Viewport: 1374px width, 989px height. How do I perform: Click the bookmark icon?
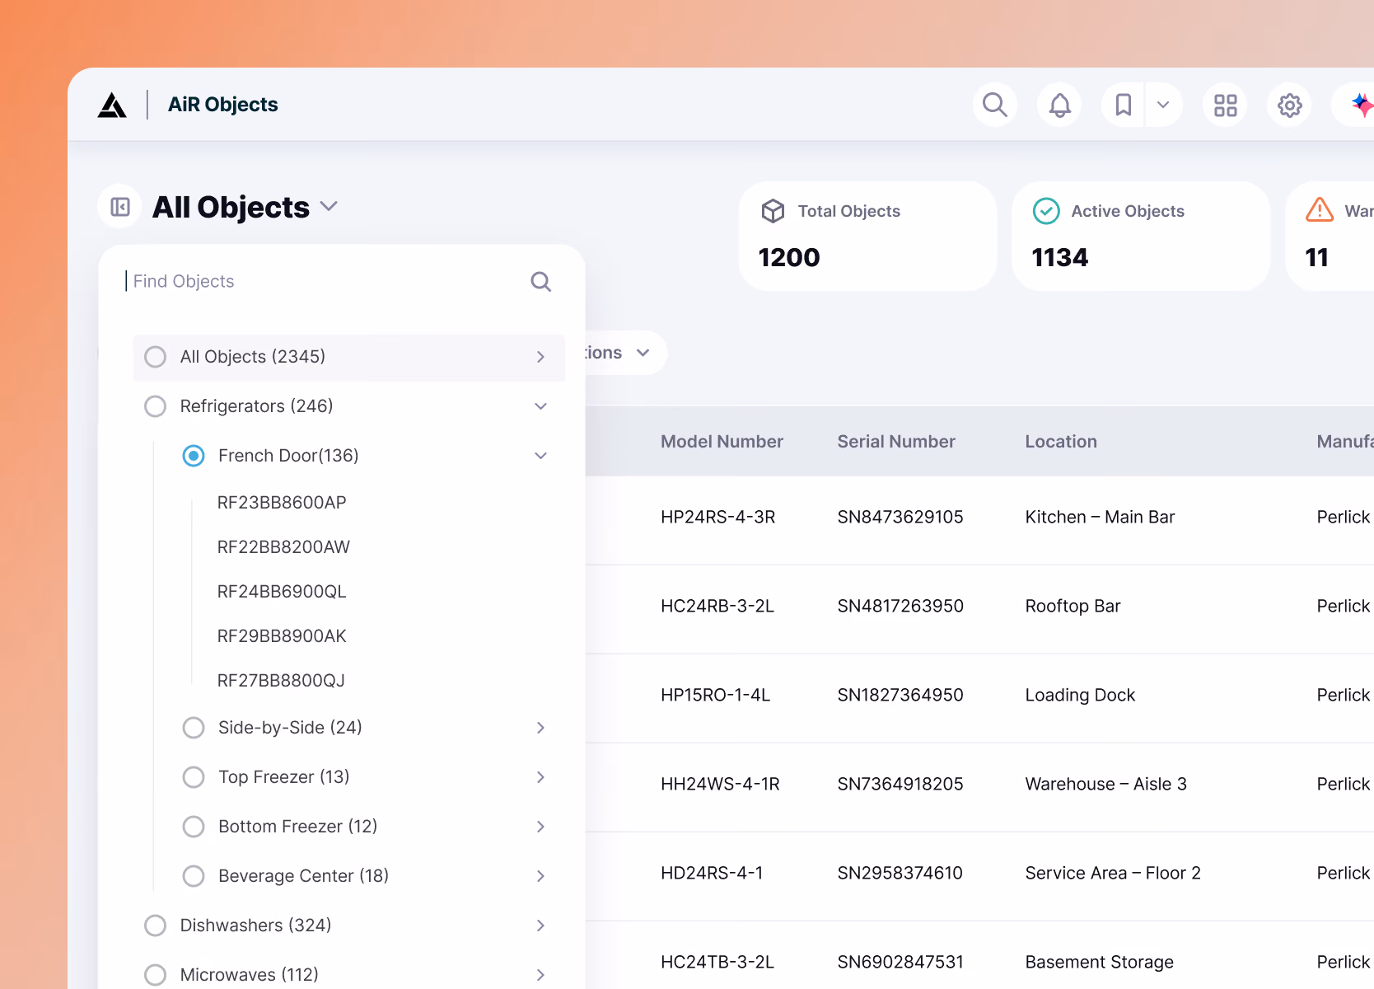pos(1123,105)
